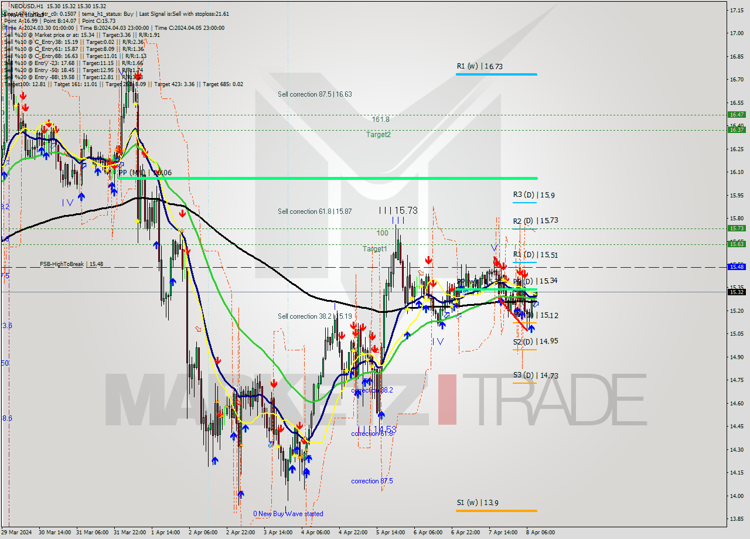This screenshot has width=750, height=539.
Task: Click the wave ||| 15.73 peak label
Action: (x=398, y=210)
